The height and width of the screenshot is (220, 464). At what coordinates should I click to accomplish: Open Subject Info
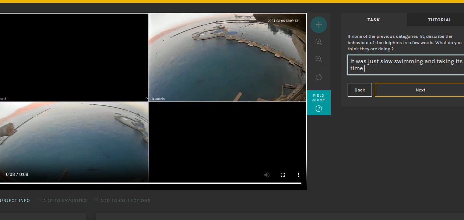tap(15, 201)
